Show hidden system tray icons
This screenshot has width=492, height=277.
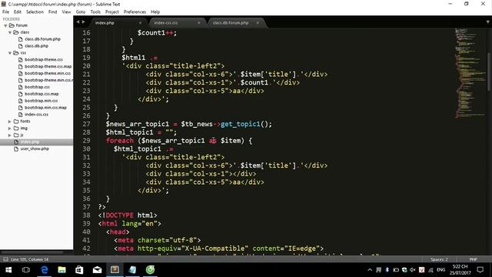click(370, 270)
